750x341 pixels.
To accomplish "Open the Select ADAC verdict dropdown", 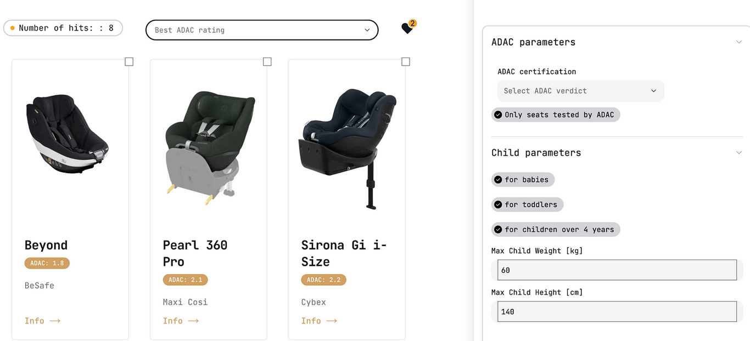I will coord(580,91).
